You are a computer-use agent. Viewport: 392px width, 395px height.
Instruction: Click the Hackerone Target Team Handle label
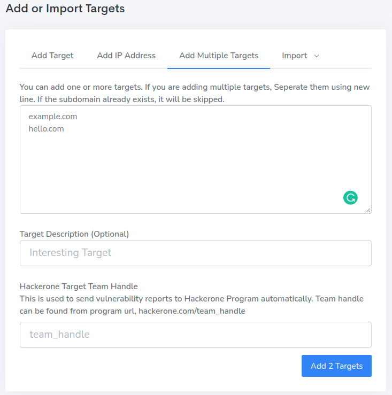(x=79, y=286)
